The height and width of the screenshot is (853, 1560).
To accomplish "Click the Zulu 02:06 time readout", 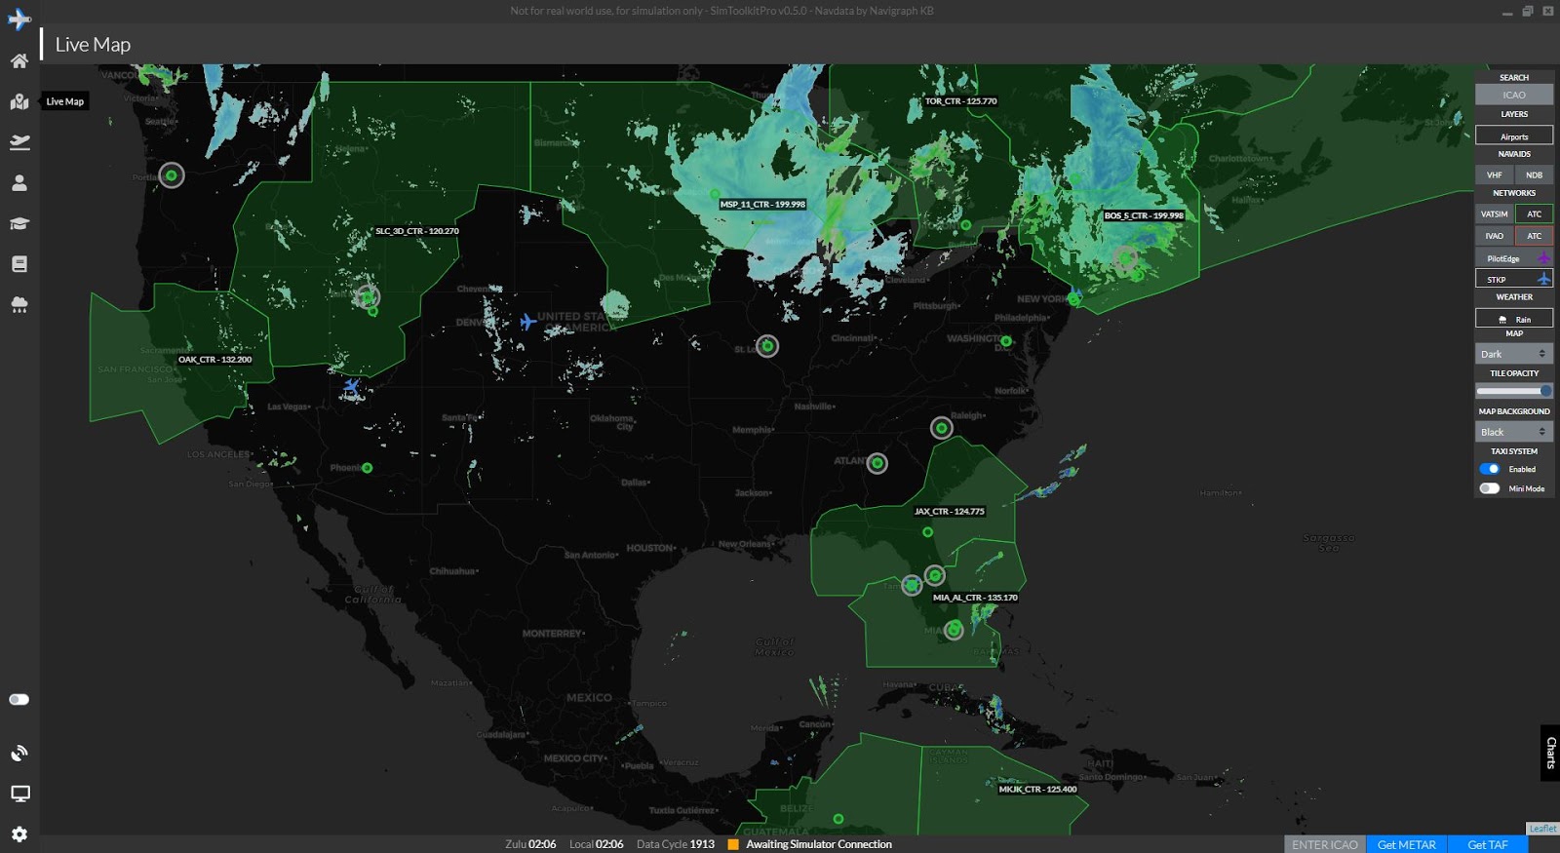I will [x=530, y=844].
